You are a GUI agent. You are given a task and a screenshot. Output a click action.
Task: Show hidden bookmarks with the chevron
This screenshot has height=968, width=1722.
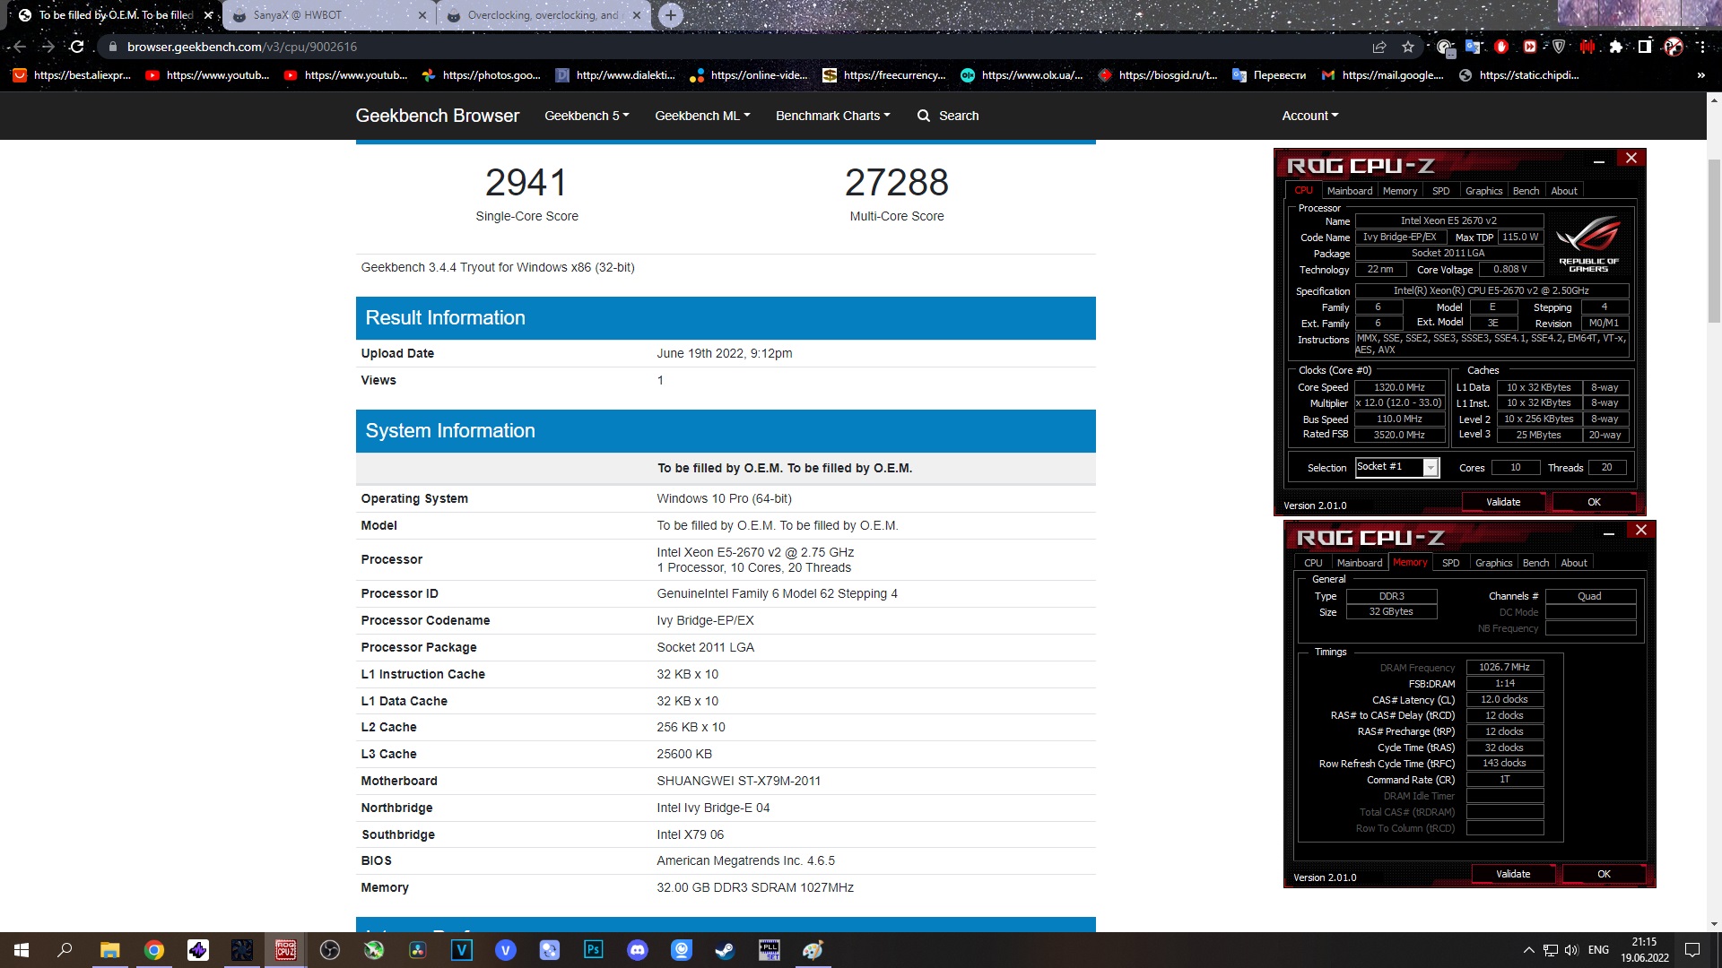tap(1700, 75)
